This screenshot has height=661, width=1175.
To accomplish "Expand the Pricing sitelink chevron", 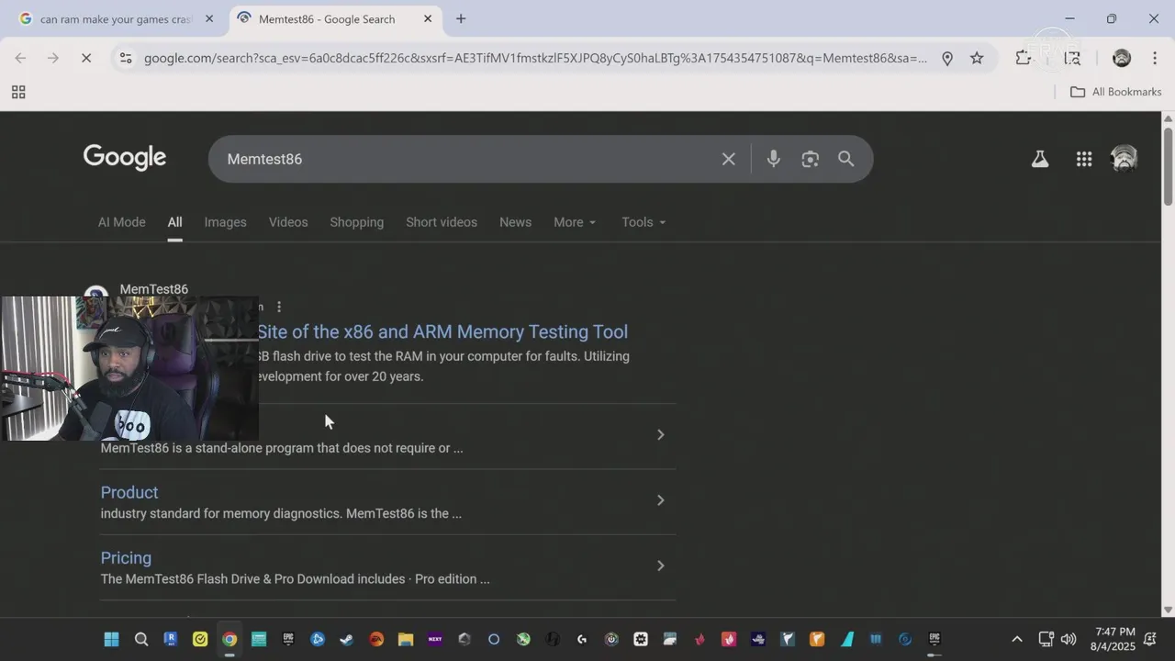I will click(660, 566).
